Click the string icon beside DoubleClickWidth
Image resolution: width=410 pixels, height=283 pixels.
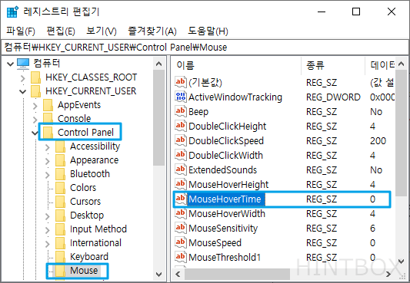[x=181, y=155]
